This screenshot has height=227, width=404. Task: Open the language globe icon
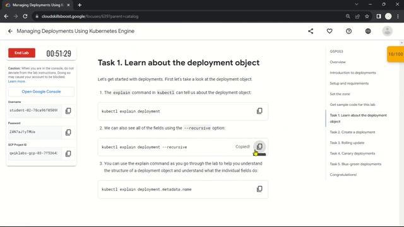coord(368,31)
